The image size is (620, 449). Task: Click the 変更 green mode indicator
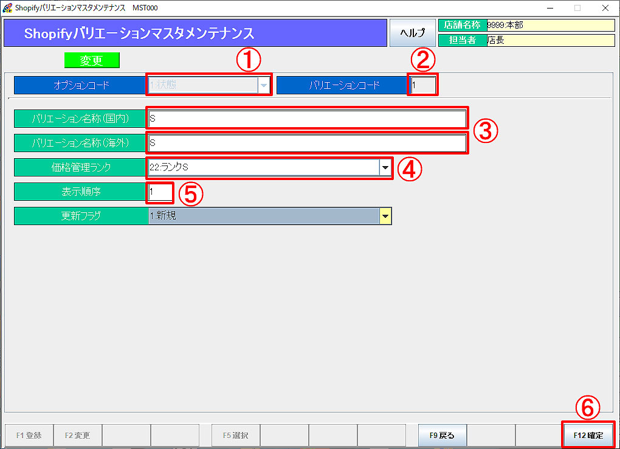92,60
